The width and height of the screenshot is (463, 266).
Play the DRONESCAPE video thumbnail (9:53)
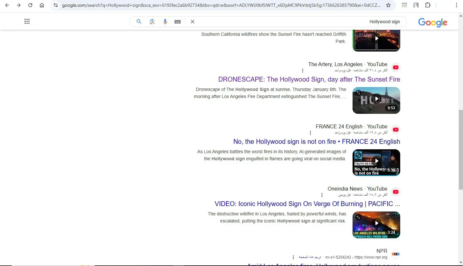(x=376, y=100)
